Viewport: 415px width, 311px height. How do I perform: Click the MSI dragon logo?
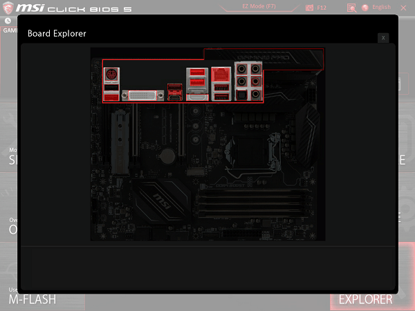click(8, 8)
